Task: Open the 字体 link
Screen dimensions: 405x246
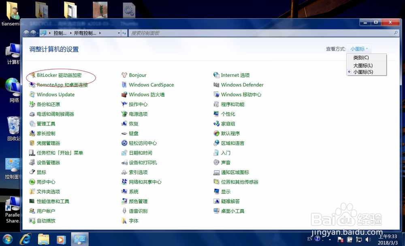Action: pos(134,221)
